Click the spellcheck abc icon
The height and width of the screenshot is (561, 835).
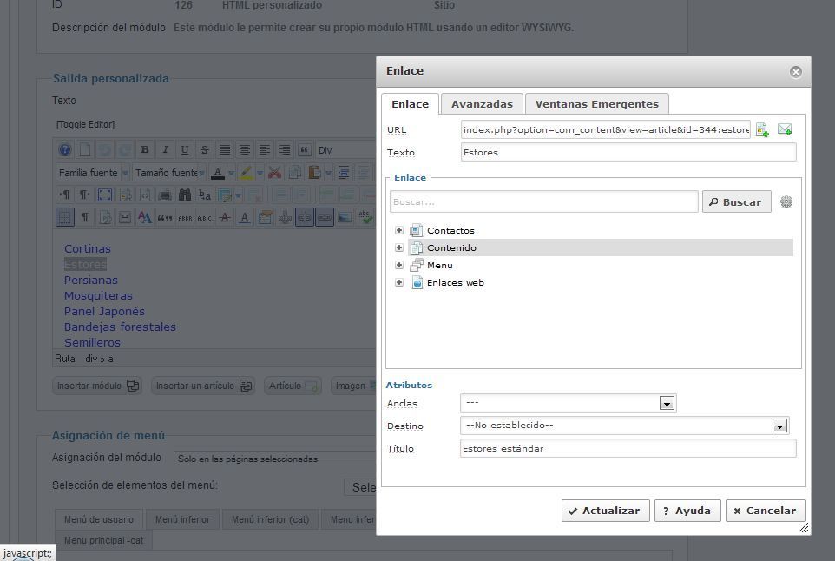click(365, 217)
